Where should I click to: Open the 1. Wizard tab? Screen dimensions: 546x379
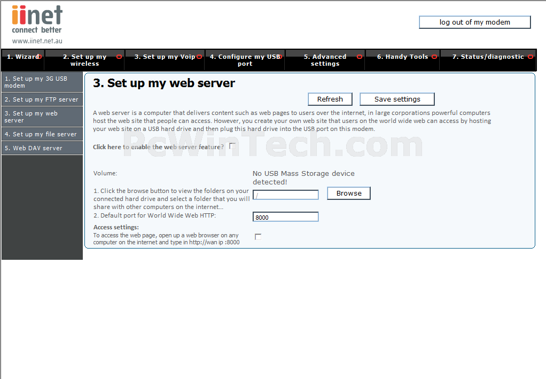pyautogui.click(x=24, y=60)
